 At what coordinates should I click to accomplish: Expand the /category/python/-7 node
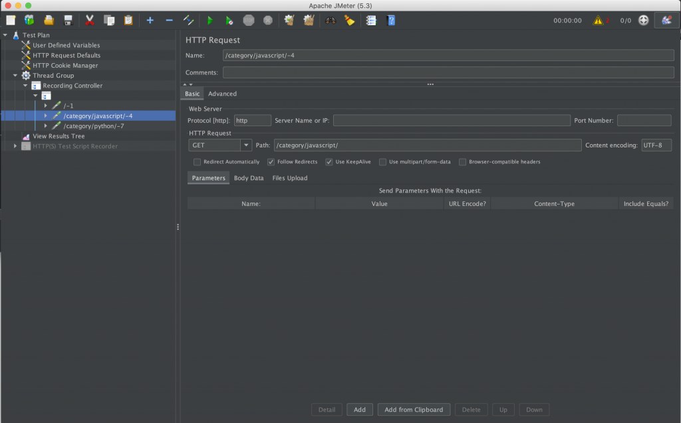click(46, 126)
